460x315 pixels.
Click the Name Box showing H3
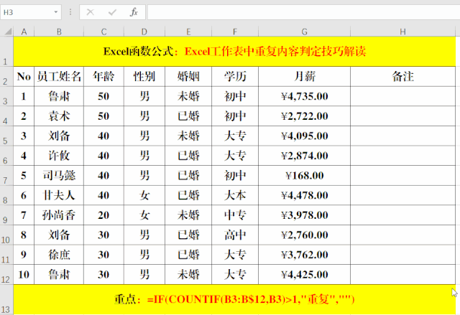pos(31,12)
